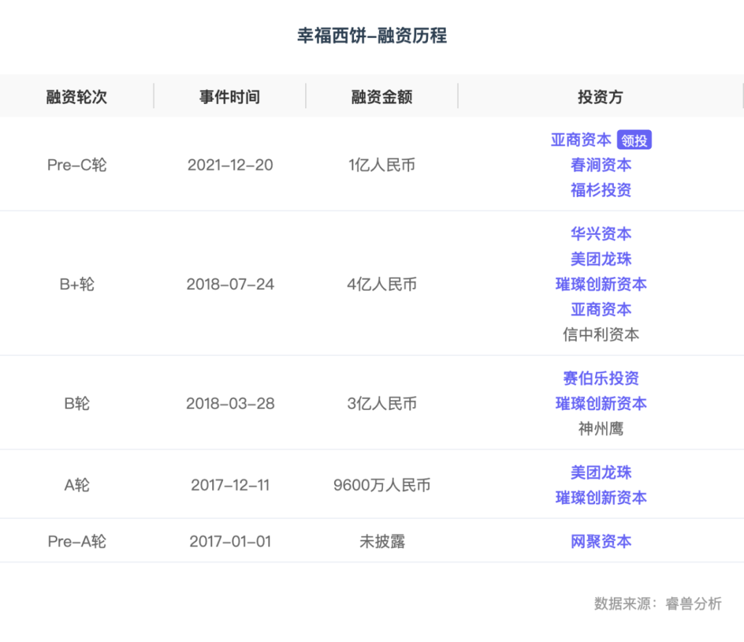
Task: Open 美团龙珠 link in B+轮 row
Action: click(x=601, y=259)
